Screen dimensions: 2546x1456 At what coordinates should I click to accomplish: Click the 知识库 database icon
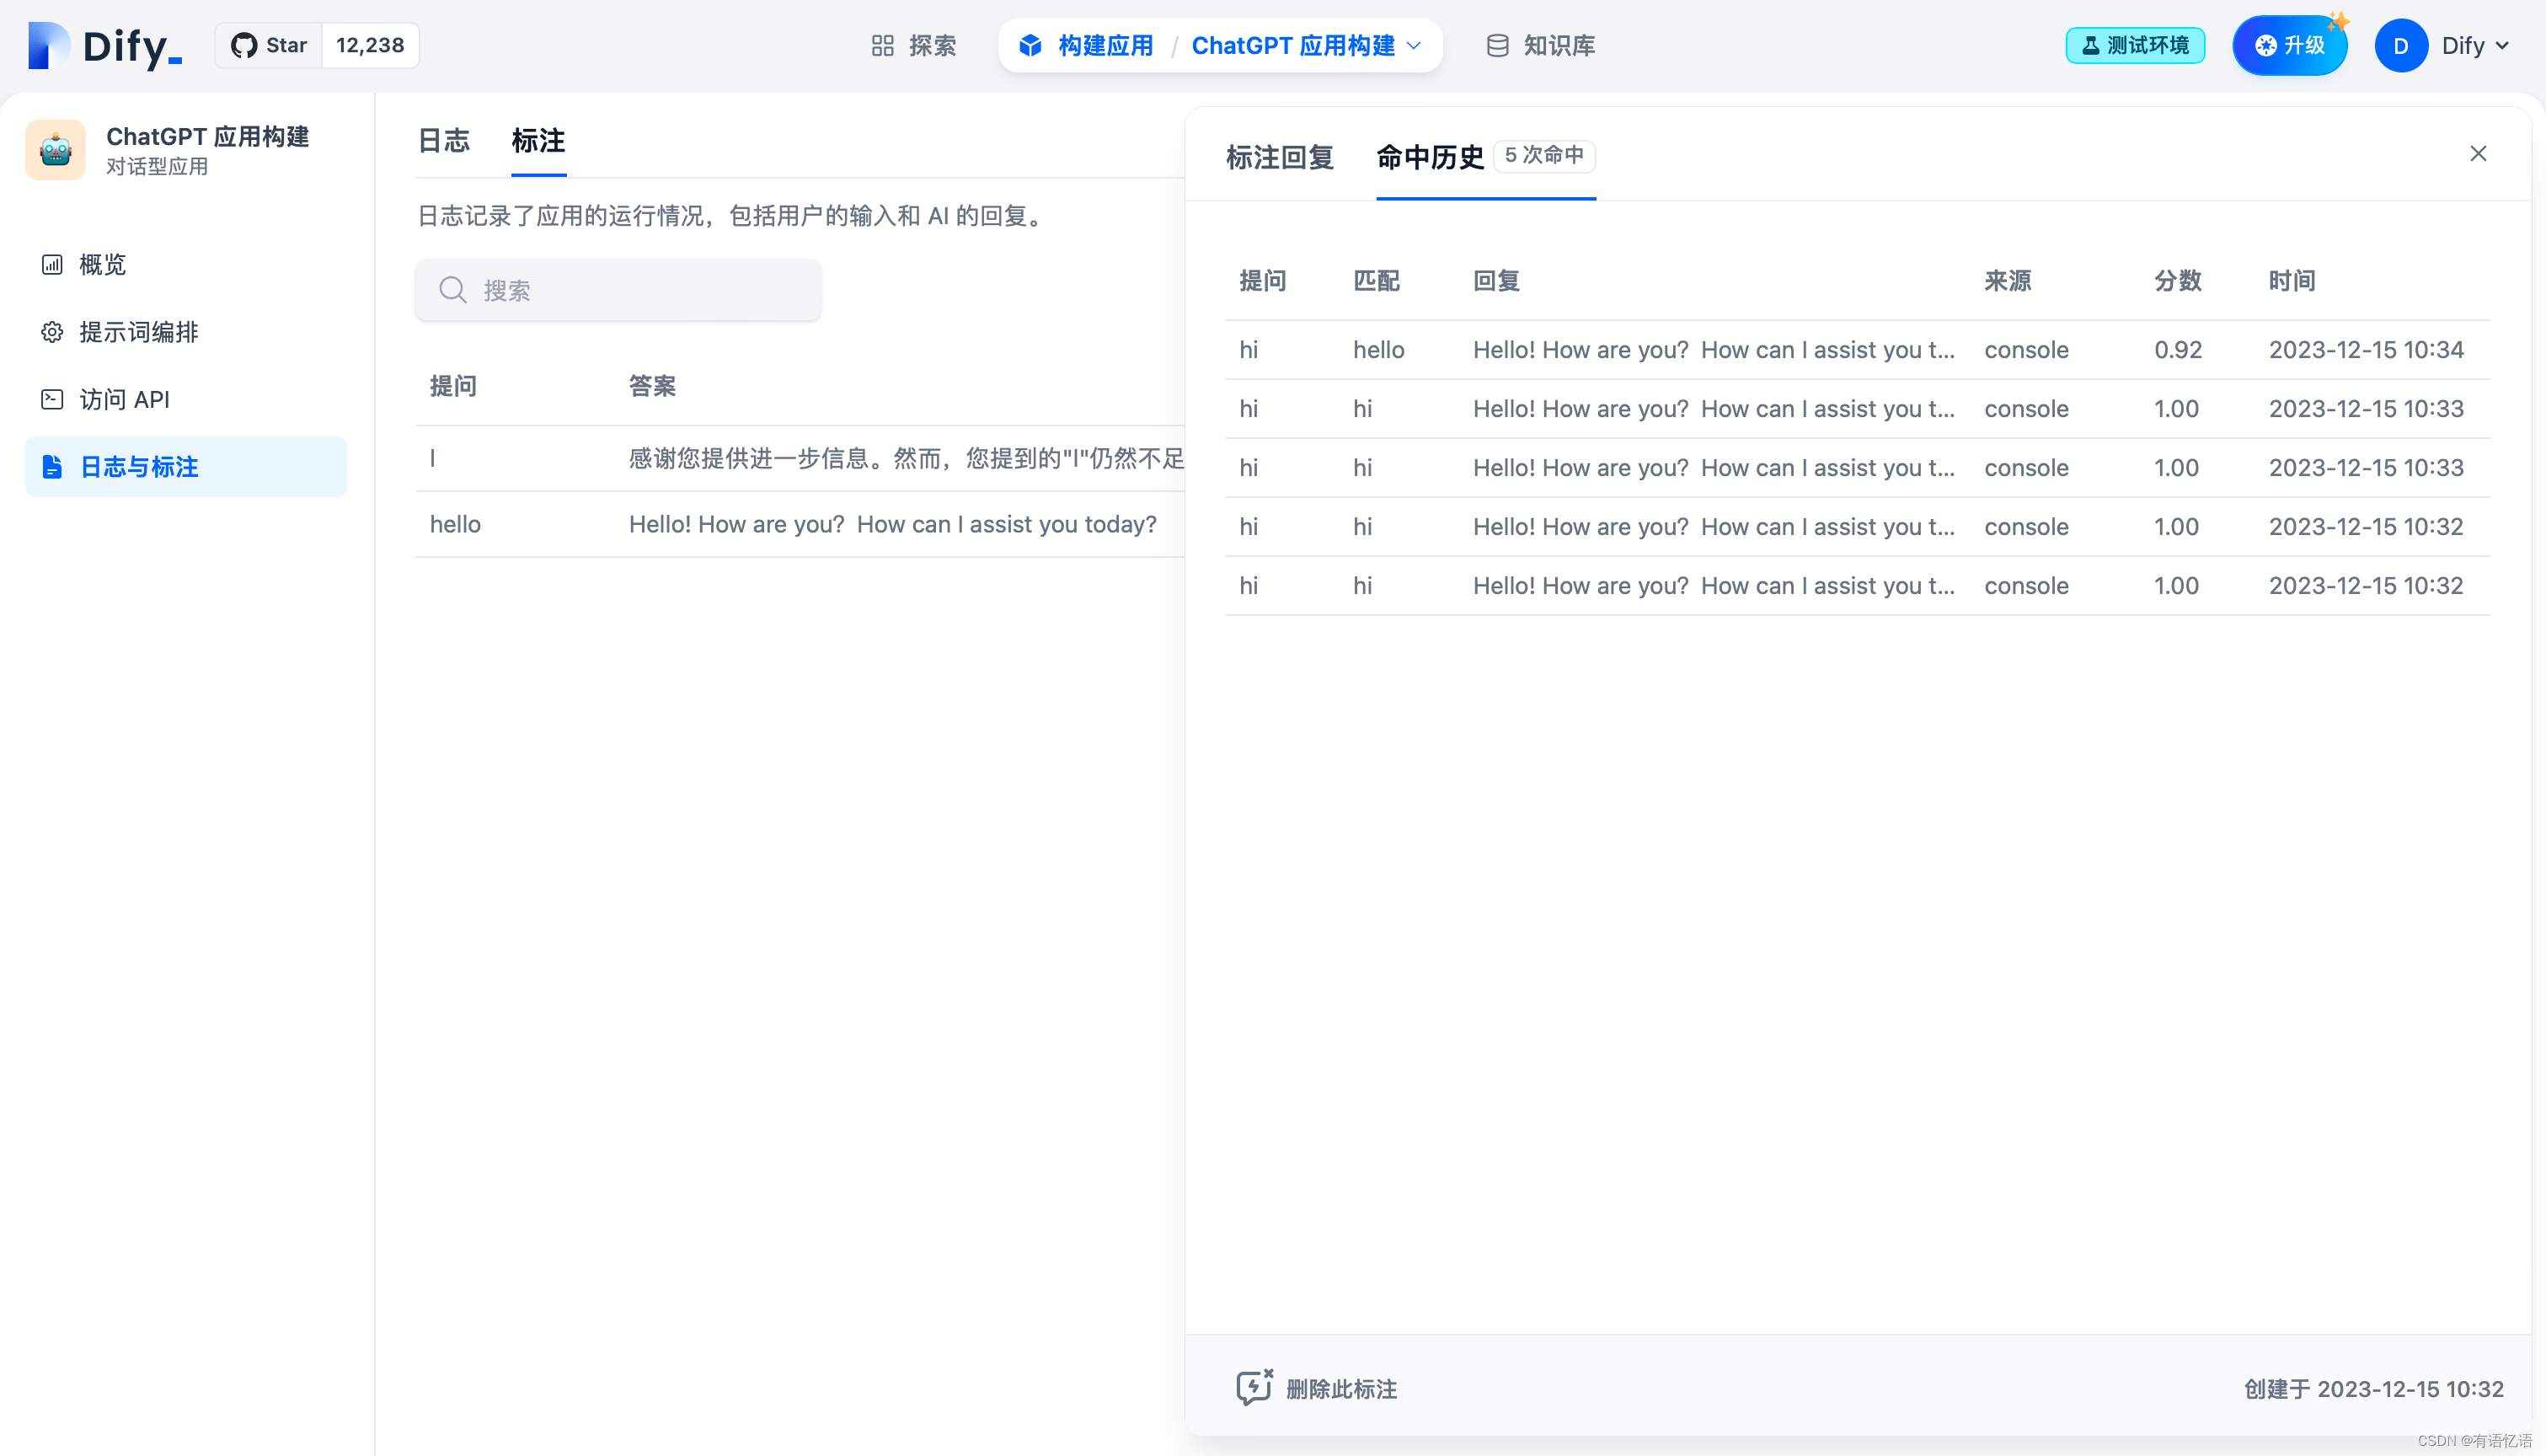click(x=1497, y=46)
